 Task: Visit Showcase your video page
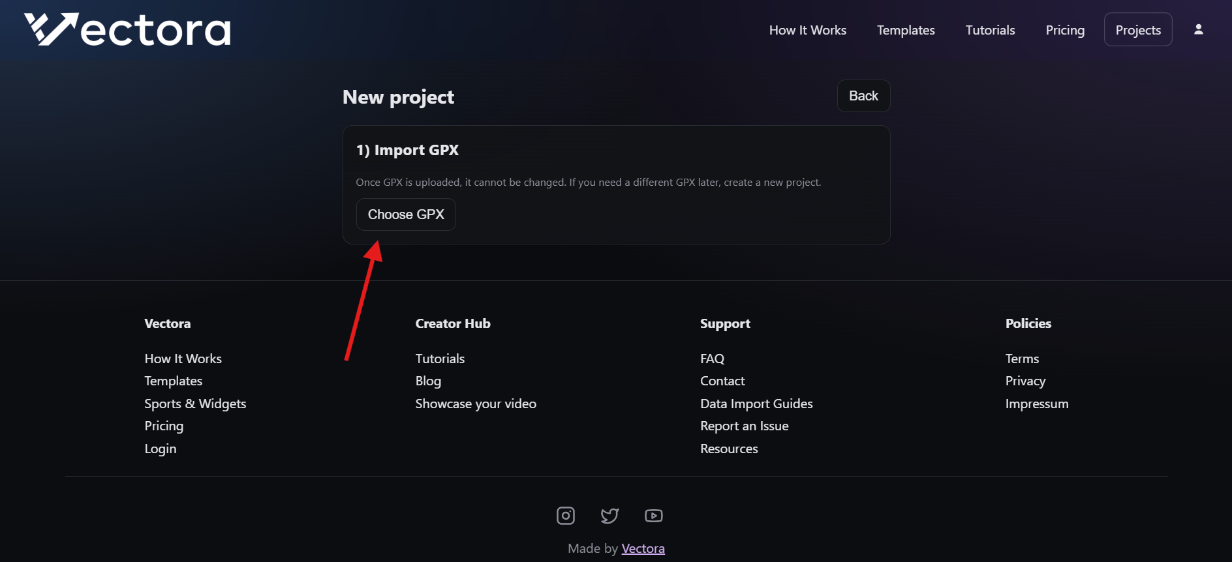point(476,404)
